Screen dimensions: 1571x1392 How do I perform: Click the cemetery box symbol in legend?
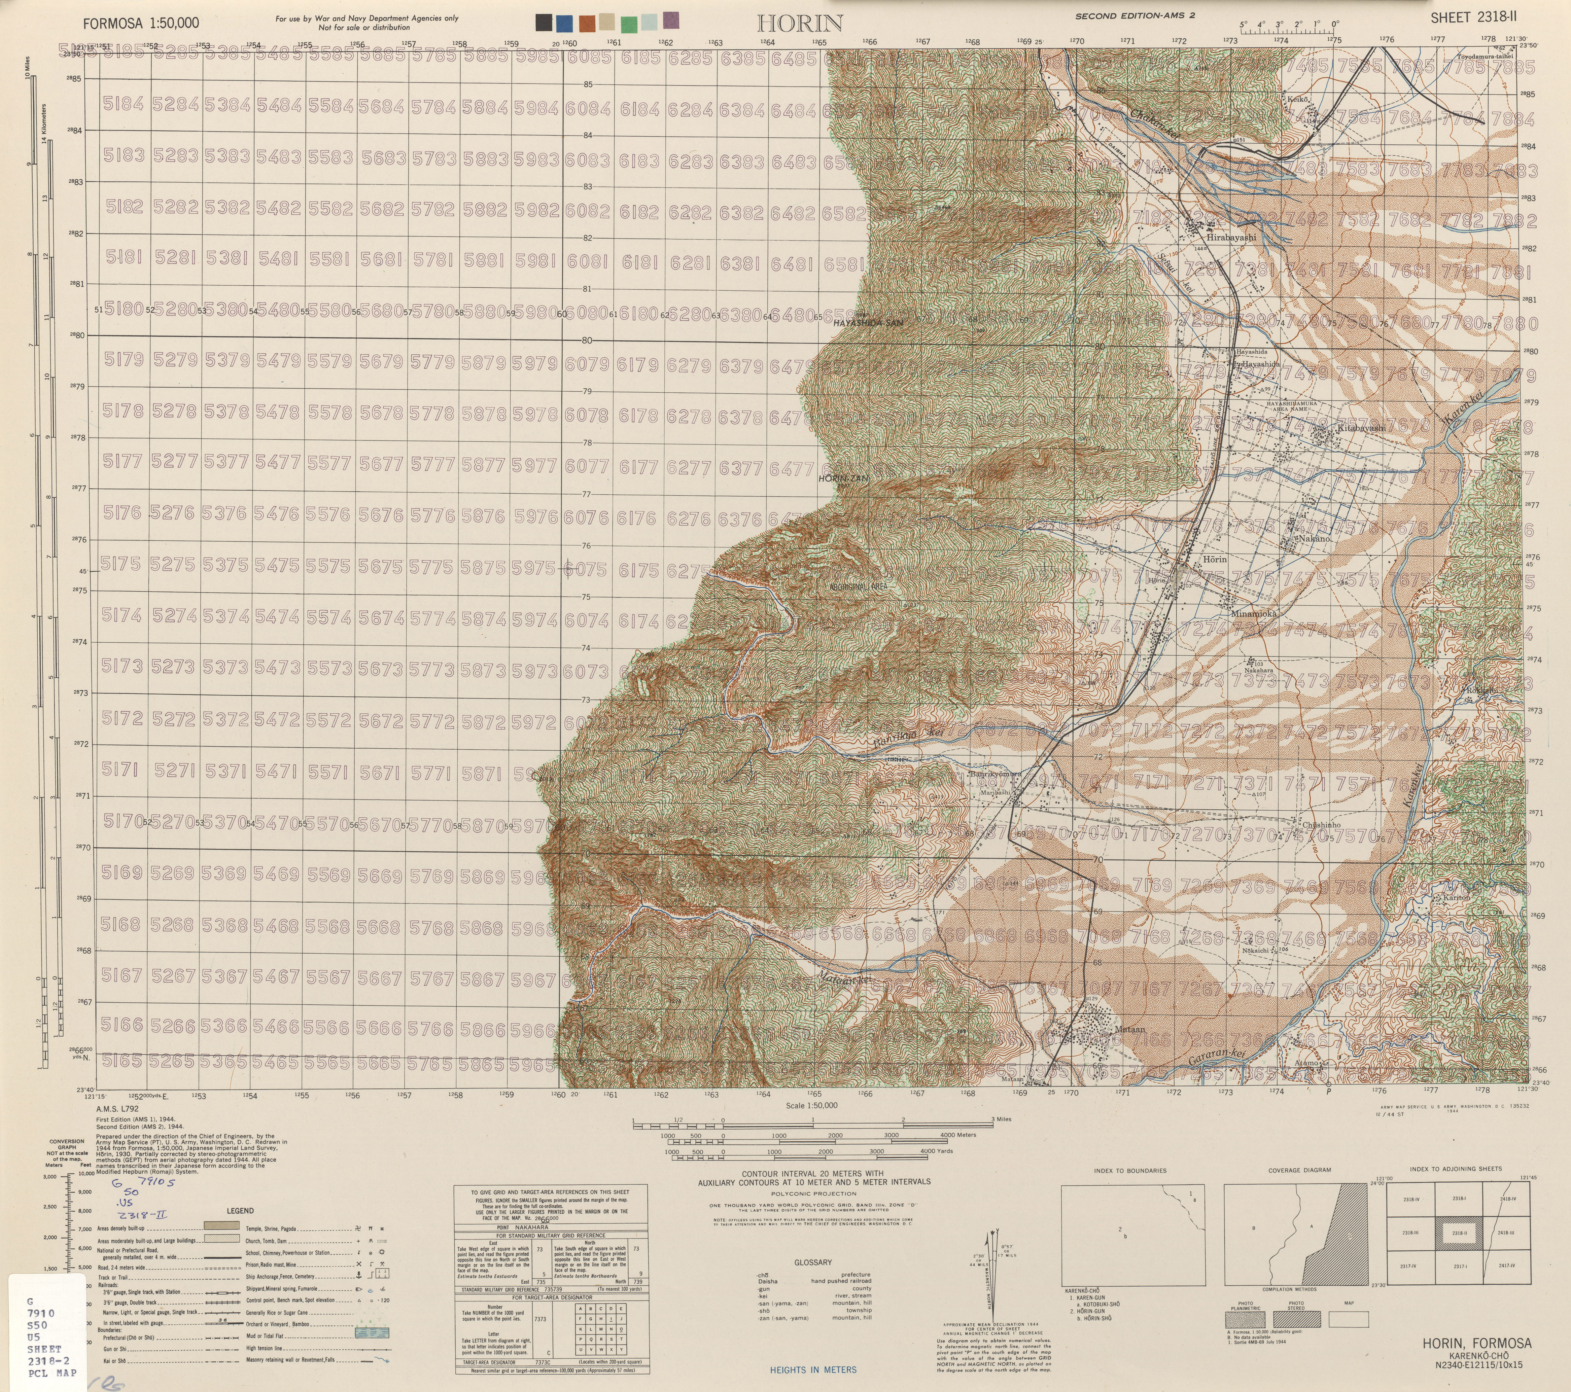tap(383, 1274)
